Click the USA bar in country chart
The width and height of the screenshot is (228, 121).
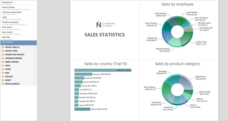click(103, 70)
